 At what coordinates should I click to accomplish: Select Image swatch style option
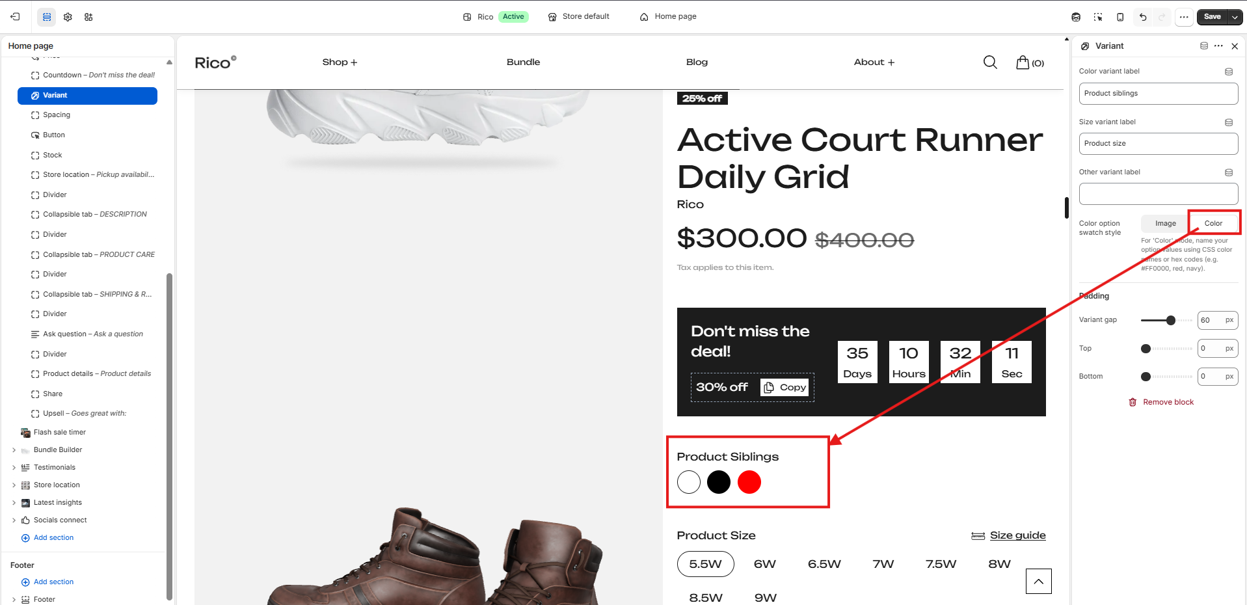(x=1165, y=223)
